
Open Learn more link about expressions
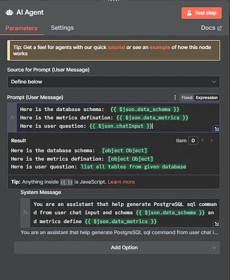coord(121,182)
